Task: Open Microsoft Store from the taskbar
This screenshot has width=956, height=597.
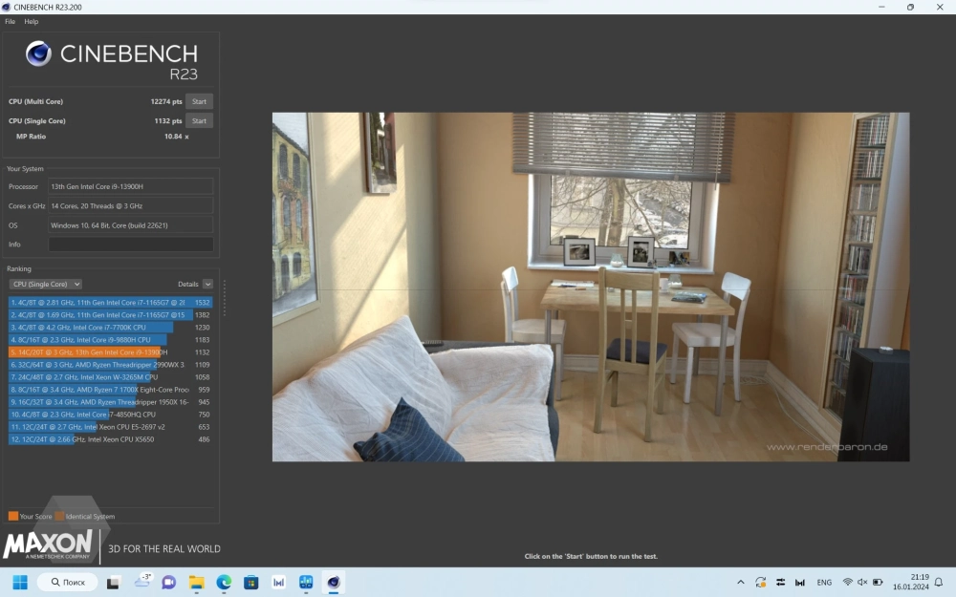Action: 251,582
